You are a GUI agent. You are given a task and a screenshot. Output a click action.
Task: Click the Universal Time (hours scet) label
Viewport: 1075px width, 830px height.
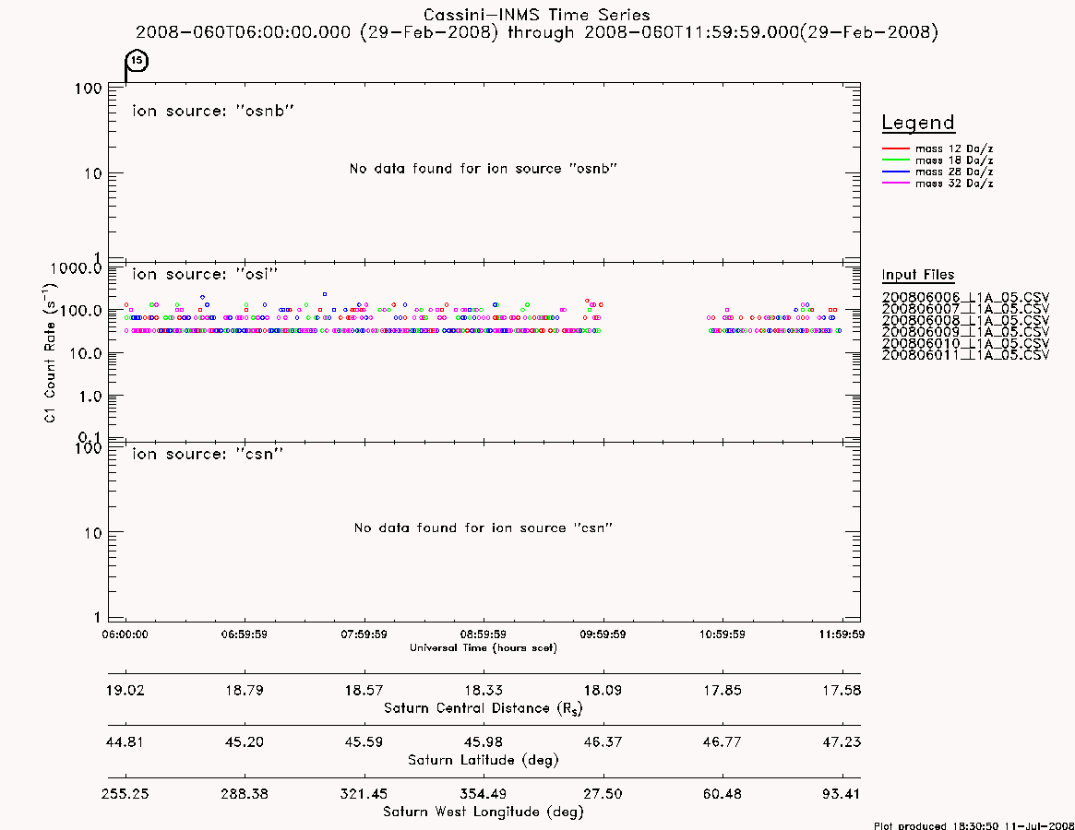484,647
